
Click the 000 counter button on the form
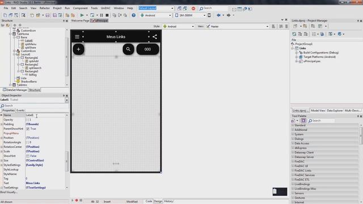pyautogui.click(x=147, y=49)
